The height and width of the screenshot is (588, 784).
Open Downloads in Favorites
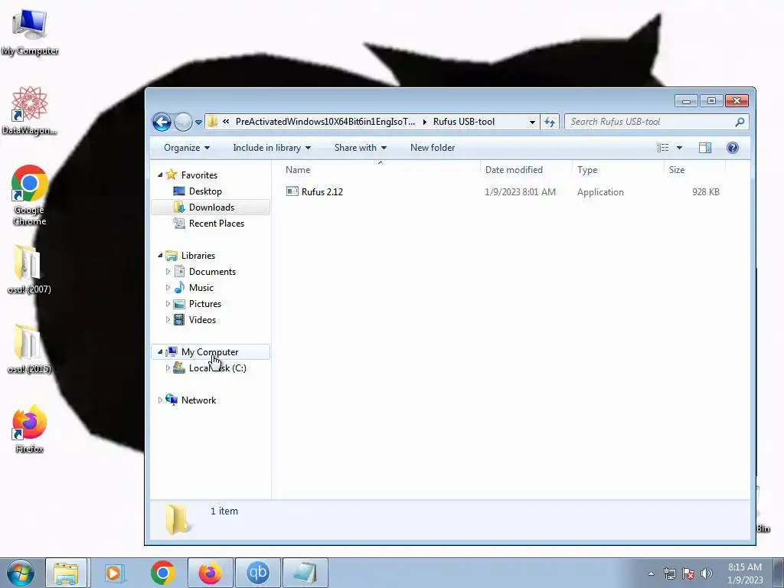coord(211,207)
